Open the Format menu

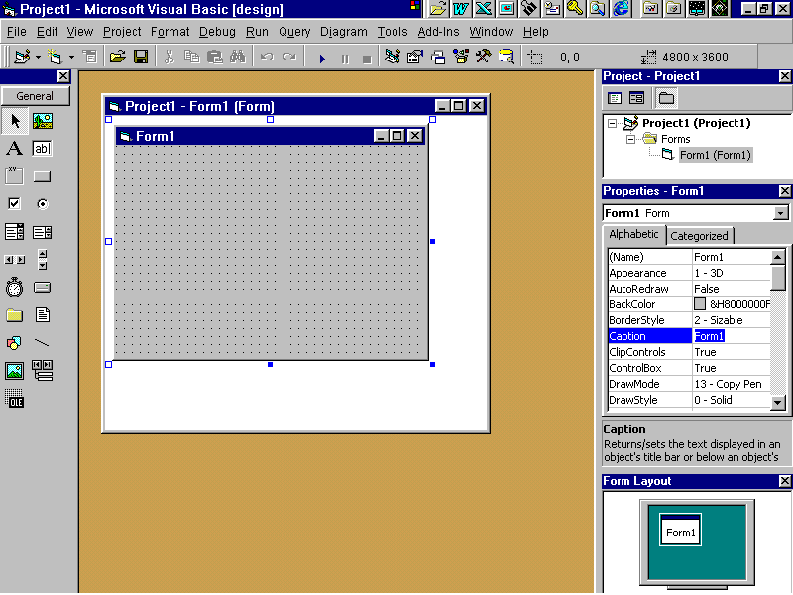pos(170,32)
